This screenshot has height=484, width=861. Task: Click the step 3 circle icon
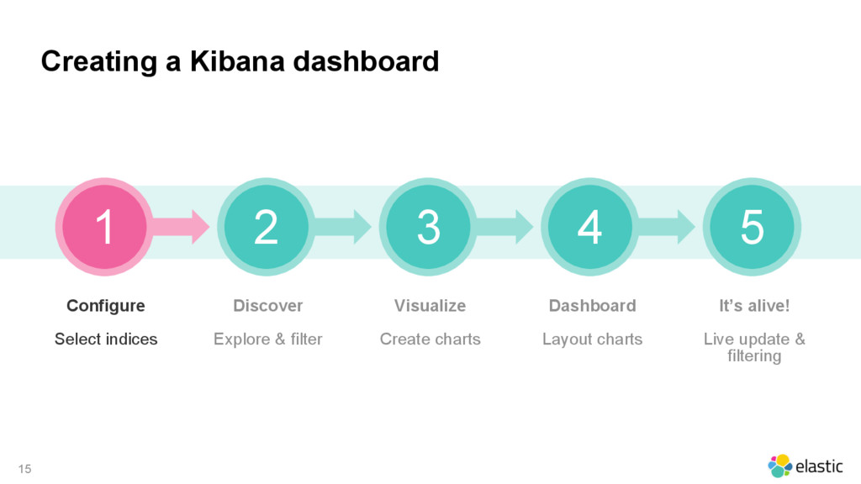point(428,227)
